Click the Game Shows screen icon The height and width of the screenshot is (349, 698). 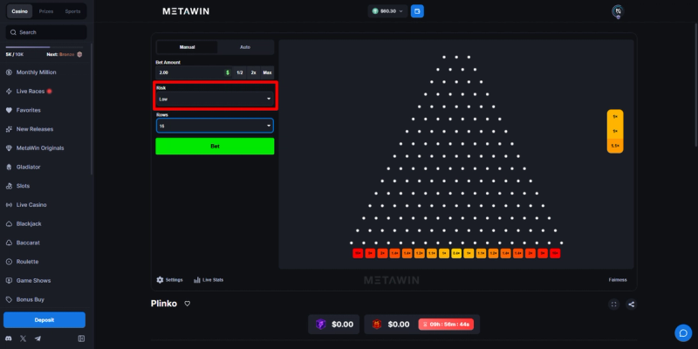(9, 280)
